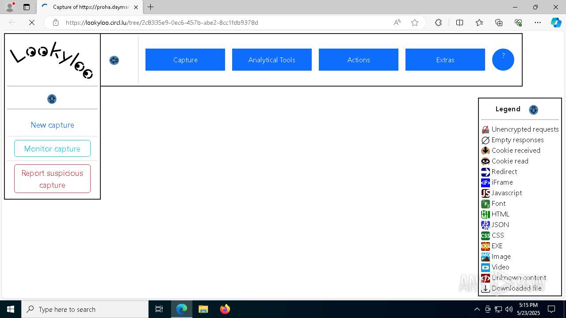Screen dimensions: 566x318
Task: Click the 'Unencrypted requests' label
Action: tap(525, 129)
